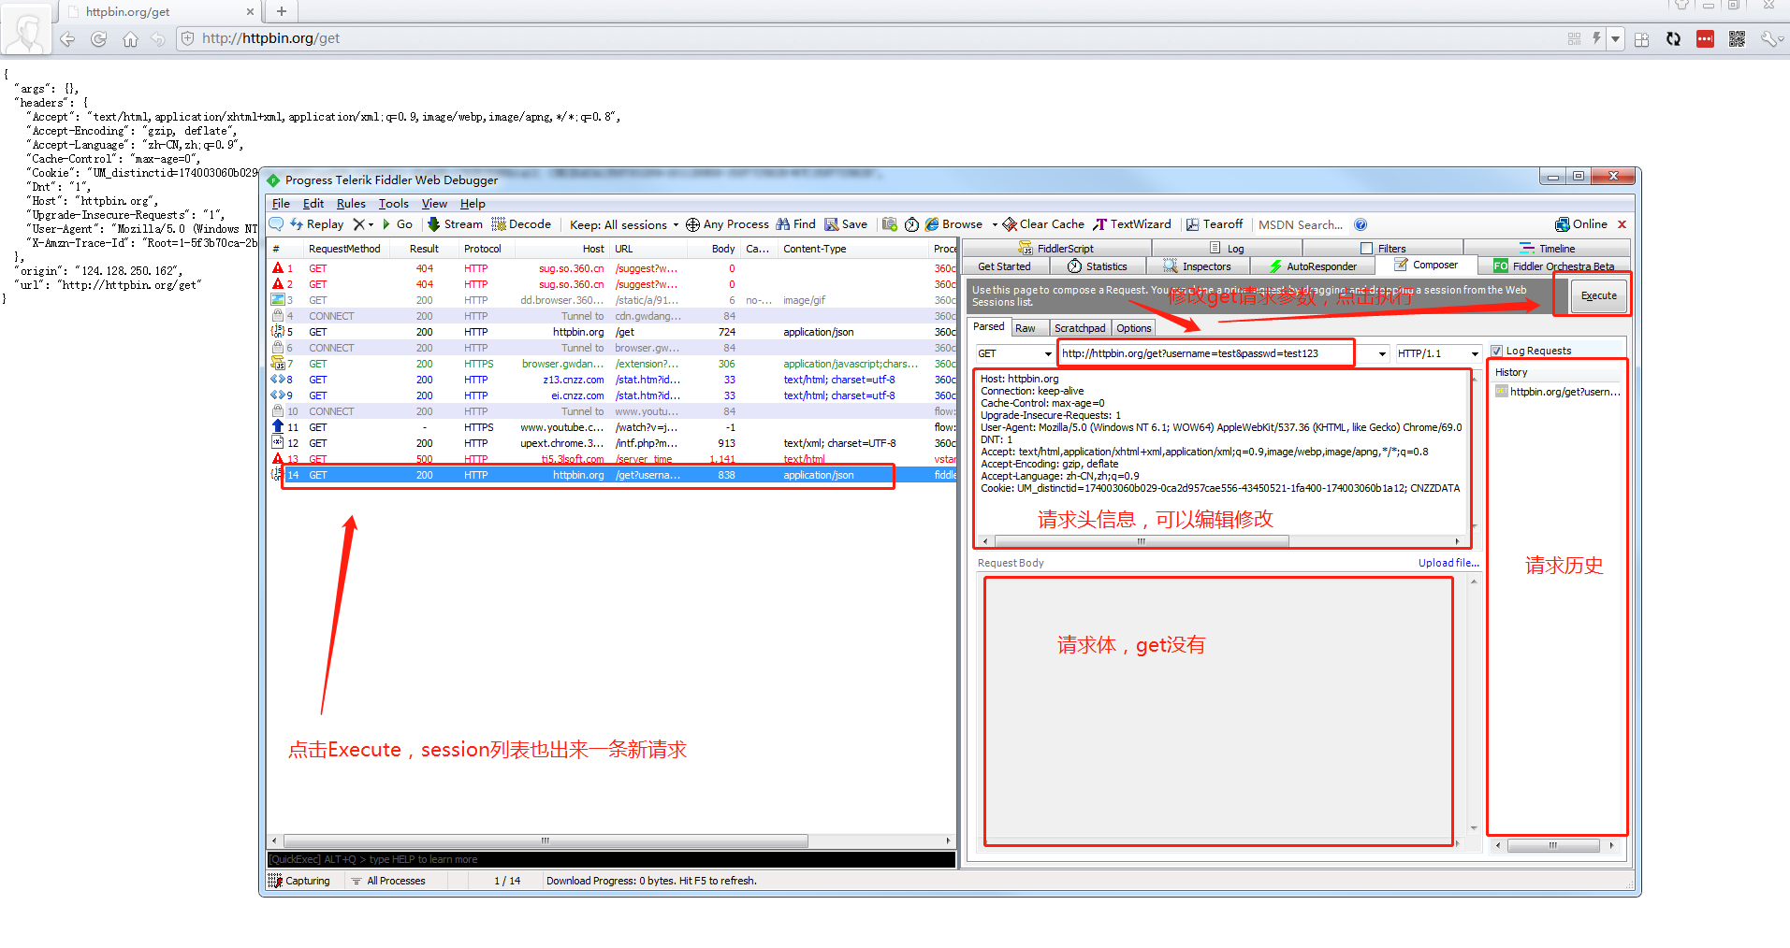This screenshot has width=1790, height=948.
Task: Select the Scratchpad composer sub-tab
Action: point(1080,328)
